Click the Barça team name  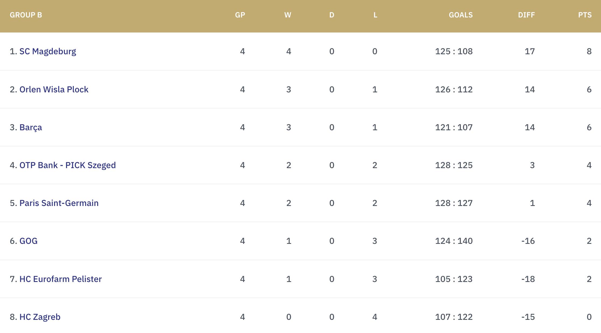pos(31,127)
